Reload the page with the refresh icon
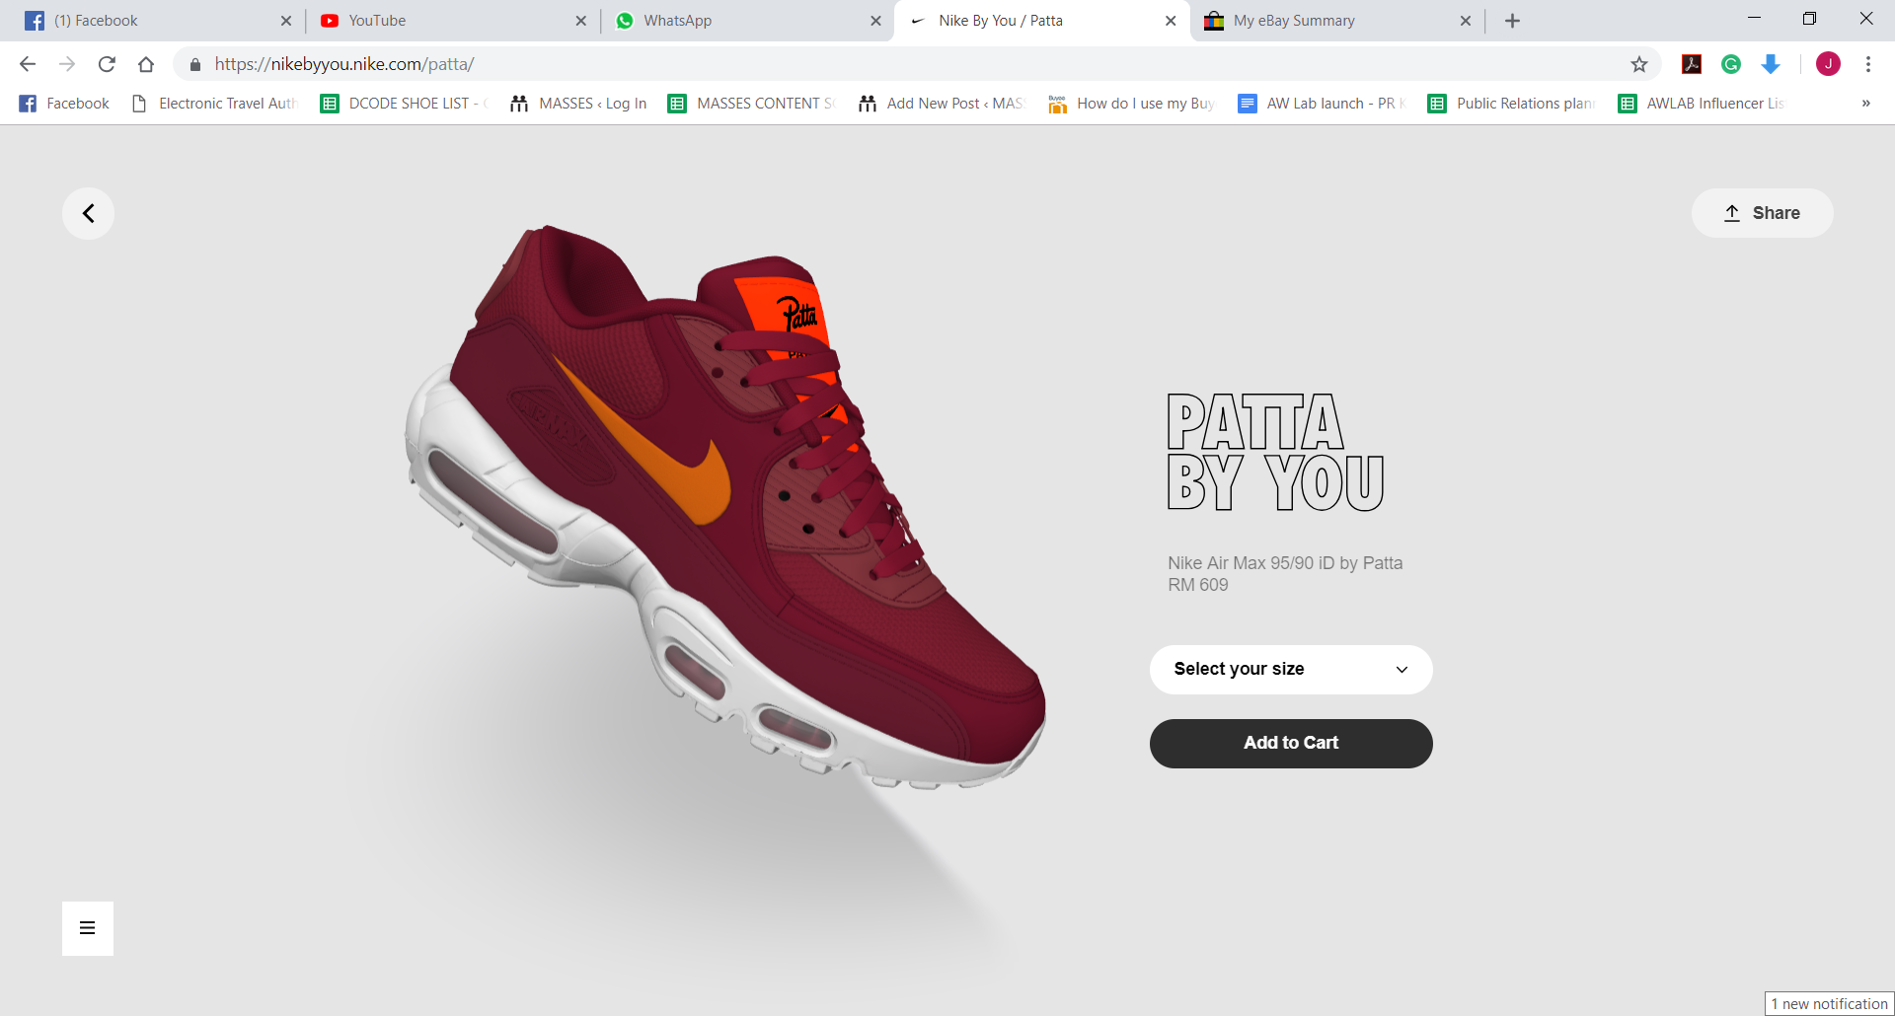Image resolution: width=1895 pixels, height=1016 pixels. [107, 64]
